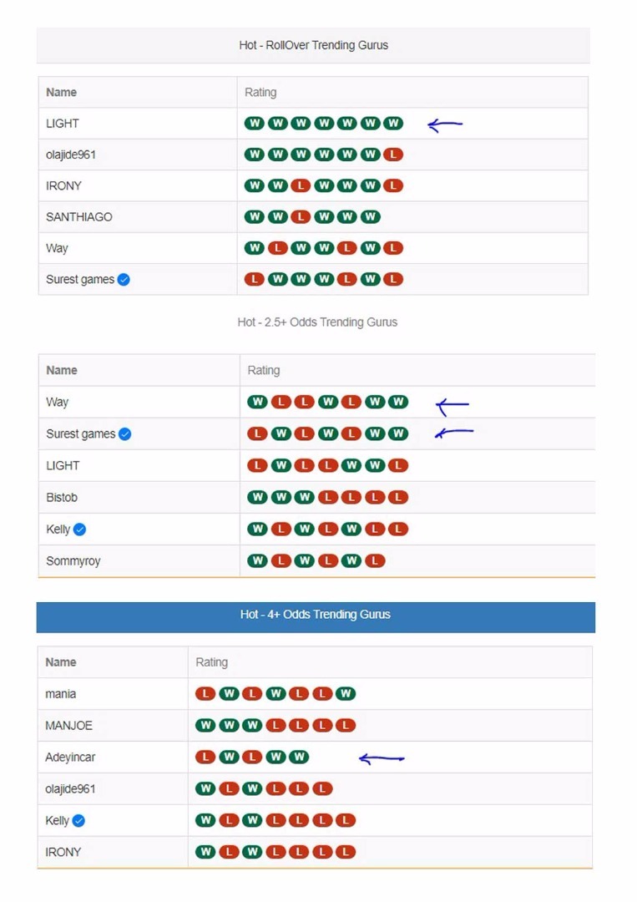Open LIGHT's profile in the RollOver table
637x902 pixels.
(63, 124)
